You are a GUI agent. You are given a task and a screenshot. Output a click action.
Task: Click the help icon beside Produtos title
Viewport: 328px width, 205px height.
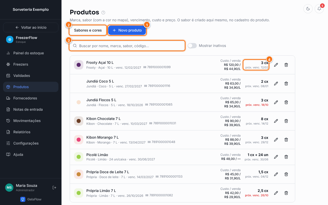[x=103, y=13]
